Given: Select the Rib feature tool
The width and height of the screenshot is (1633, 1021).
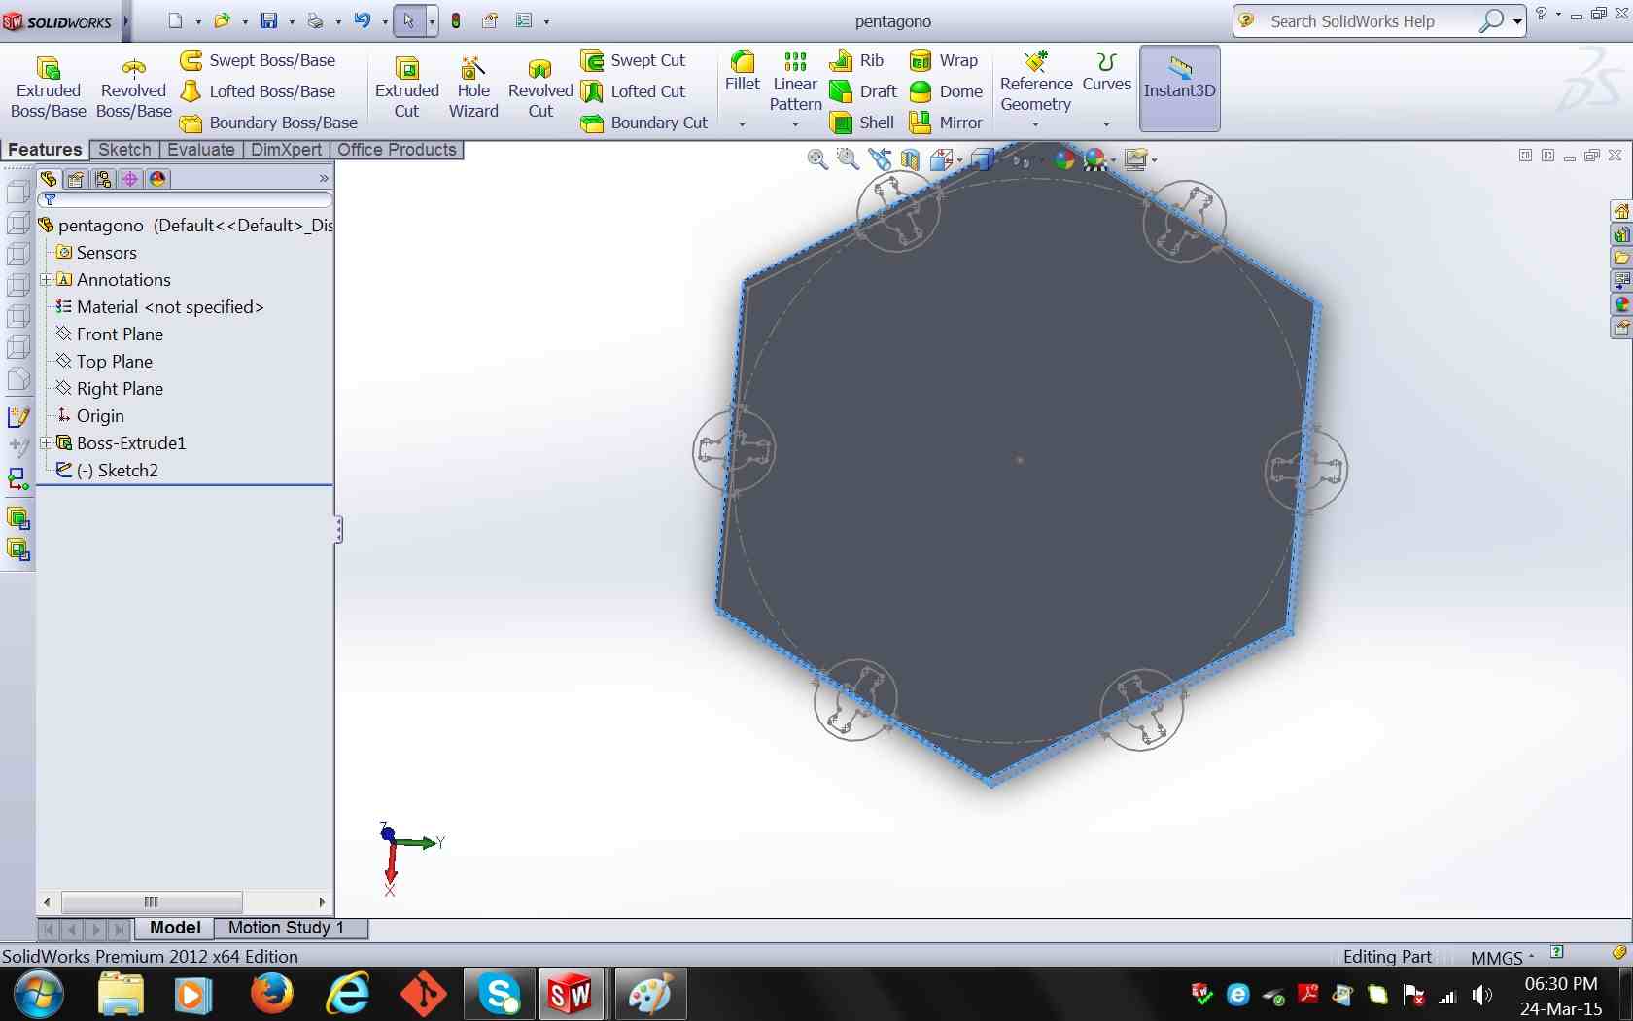Looking at the screenshot, I should (x=856, y=60).
